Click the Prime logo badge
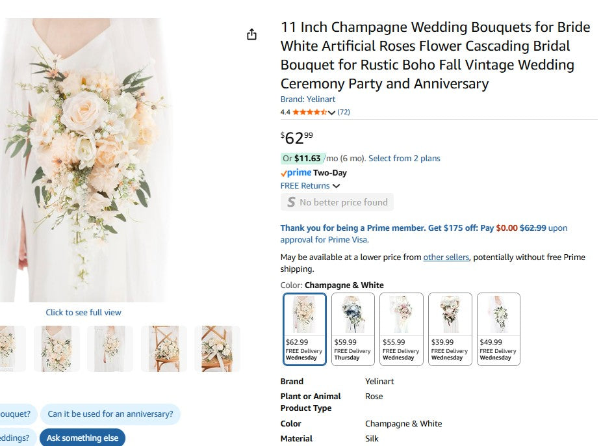 tap(296, 172)
